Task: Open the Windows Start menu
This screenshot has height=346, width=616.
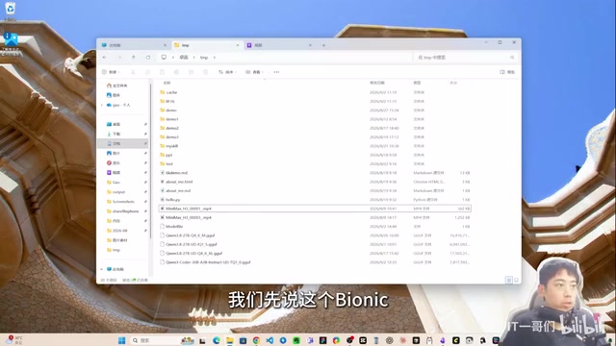Action: (122, 340)
